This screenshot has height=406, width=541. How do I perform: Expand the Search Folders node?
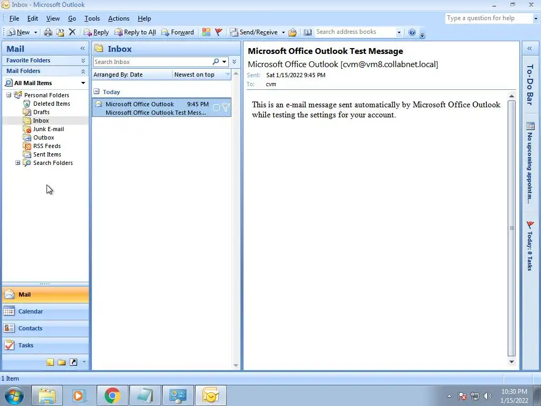[x=17, y=163]
